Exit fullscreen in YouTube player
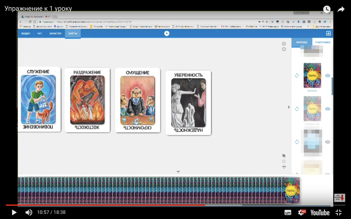 point(338,213)
